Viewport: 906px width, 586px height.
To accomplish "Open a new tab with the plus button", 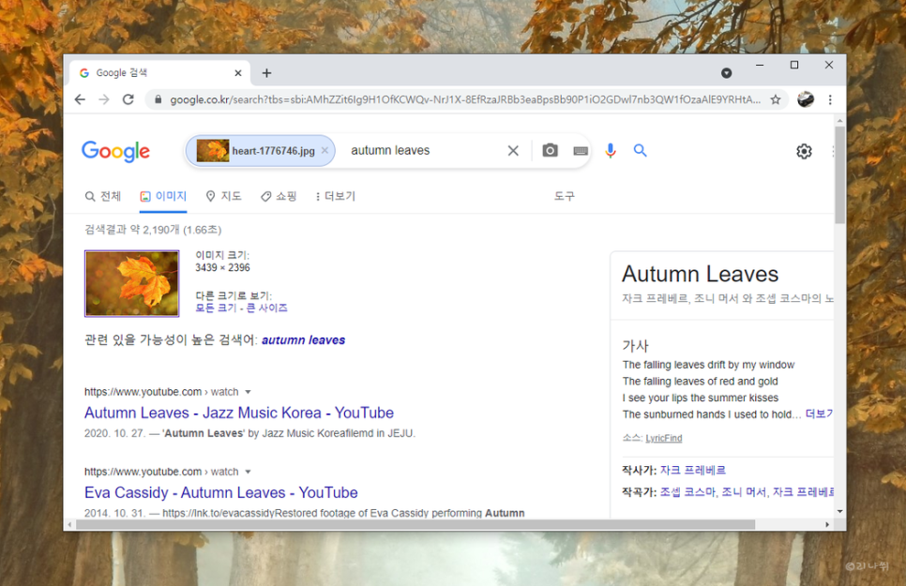I will tap(266, 73).
